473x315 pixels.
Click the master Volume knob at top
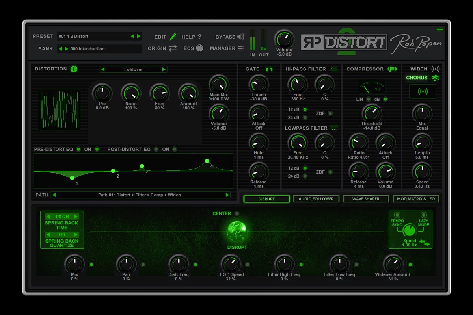tap(284, 39)
